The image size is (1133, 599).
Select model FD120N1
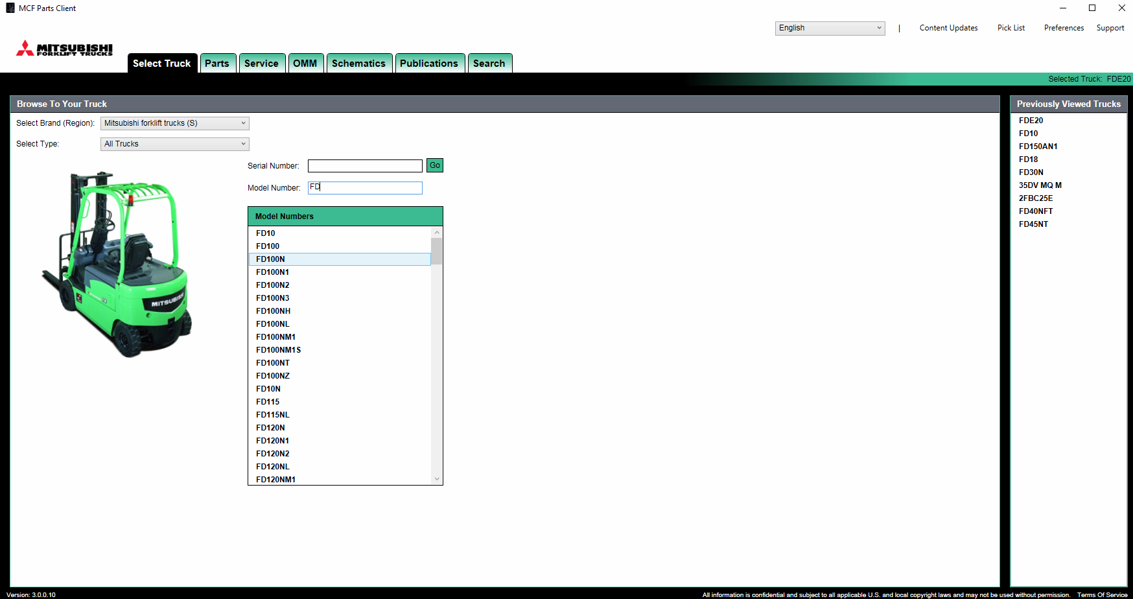[340, 441]
